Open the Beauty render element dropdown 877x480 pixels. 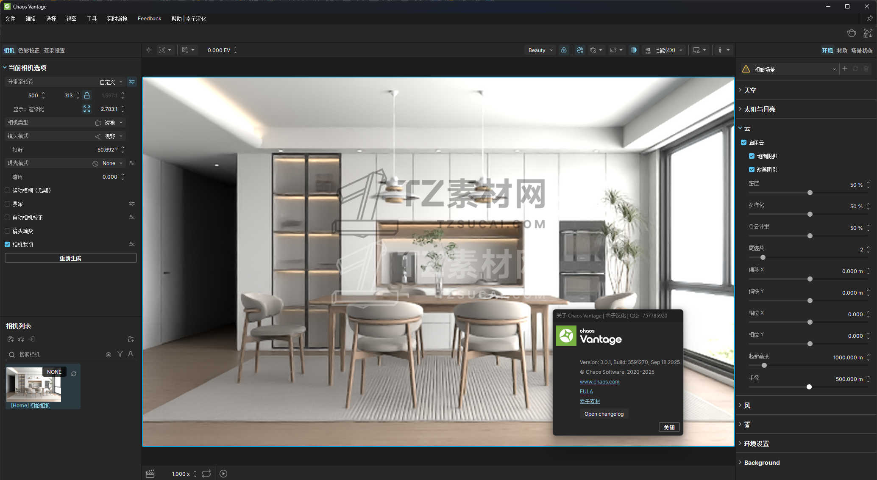tap(540, 50)
